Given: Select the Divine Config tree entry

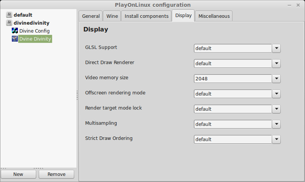Looking at the screenshot, I should [x=34, y=31].
